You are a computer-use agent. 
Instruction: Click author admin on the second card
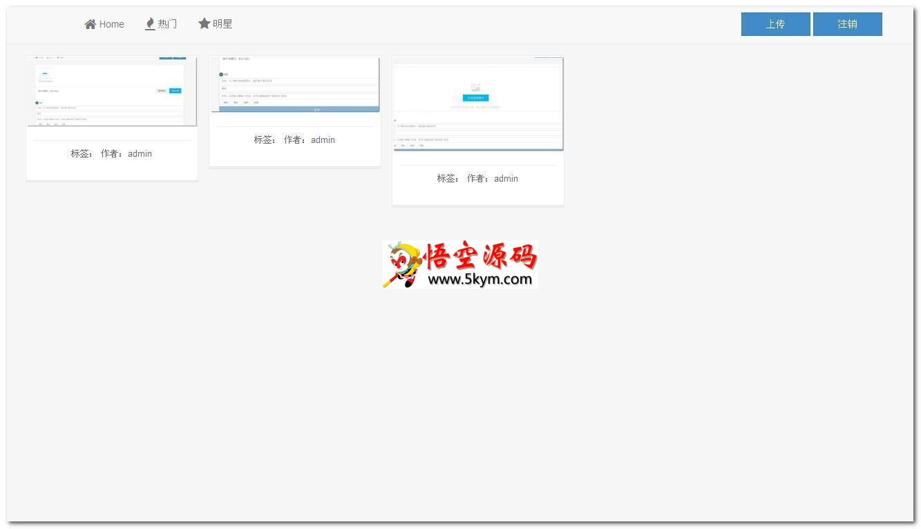coord(323,140)
